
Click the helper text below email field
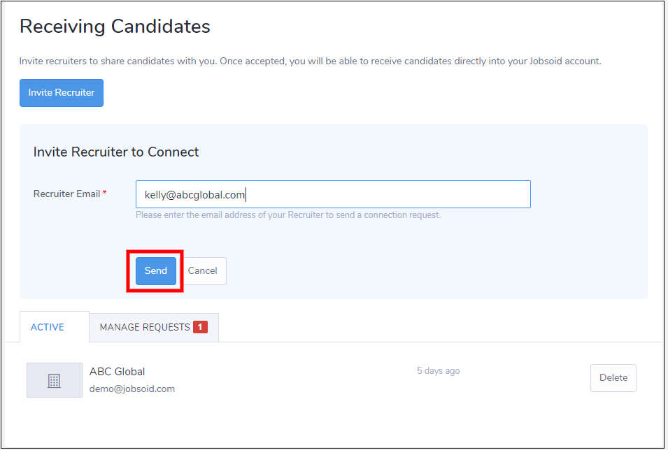click(x=288, y=215)
